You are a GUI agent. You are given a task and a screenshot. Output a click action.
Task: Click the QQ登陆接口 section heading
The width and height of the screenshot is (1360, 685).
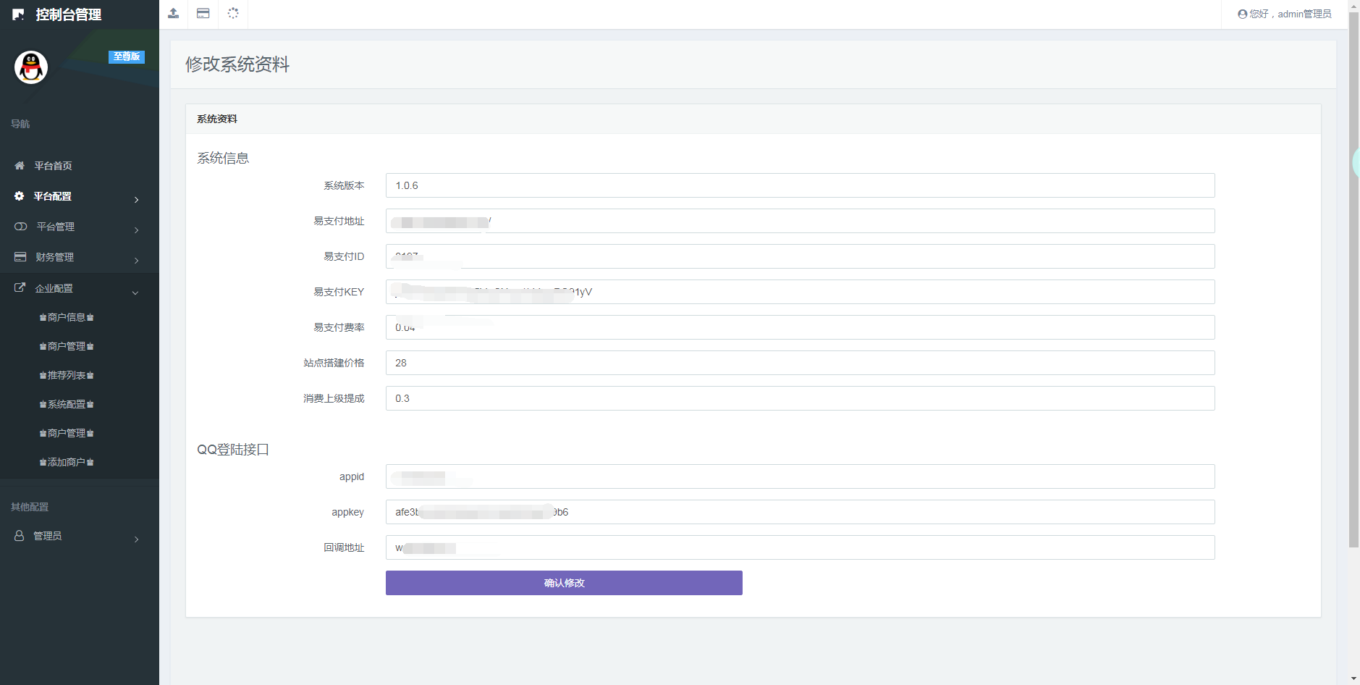(x=233, y=450)
